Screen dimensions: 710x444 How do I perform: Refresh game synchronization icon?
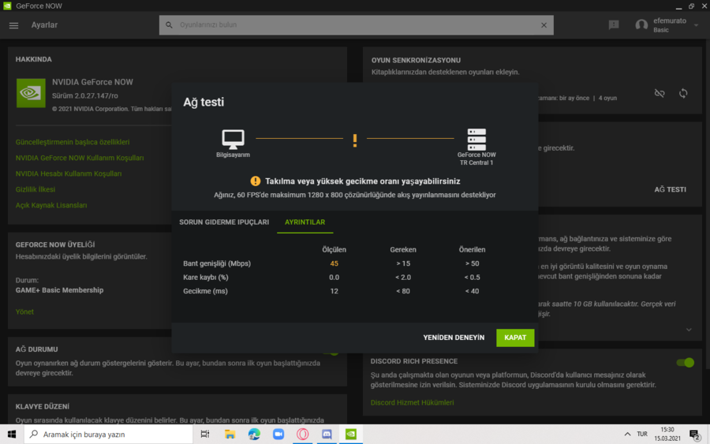point(683,93)
